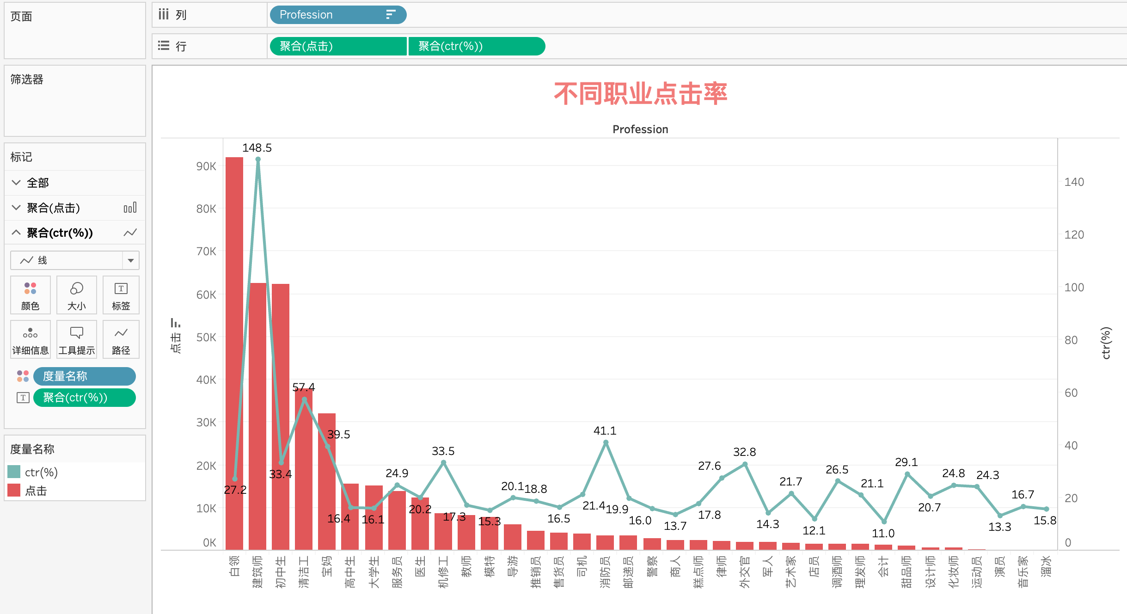Image resolution: width=1127 pixels, height=614 pixels.
Task: Select the 聚合(点击) pill on the rows shelf
Action: (338, 46)
